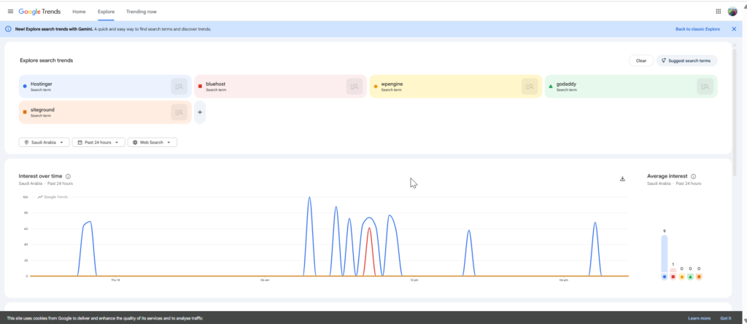Select the wpengine search term chip

[455, 87]
